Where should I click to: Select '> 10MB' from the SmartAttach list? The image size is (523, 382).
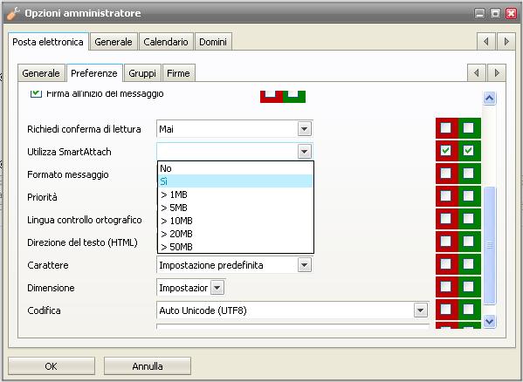click(x=236, y=221)
